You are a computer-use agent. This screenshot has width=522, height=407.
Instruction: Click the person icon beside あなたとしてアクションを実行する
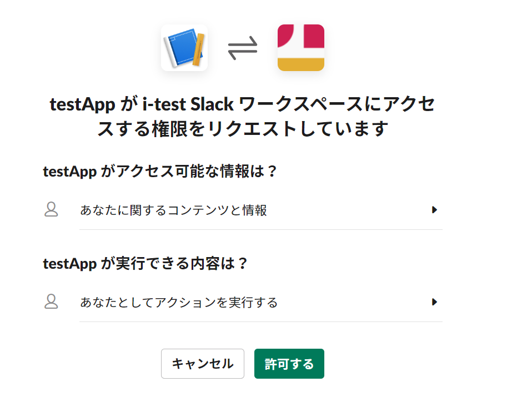click(x=51, y=302)
